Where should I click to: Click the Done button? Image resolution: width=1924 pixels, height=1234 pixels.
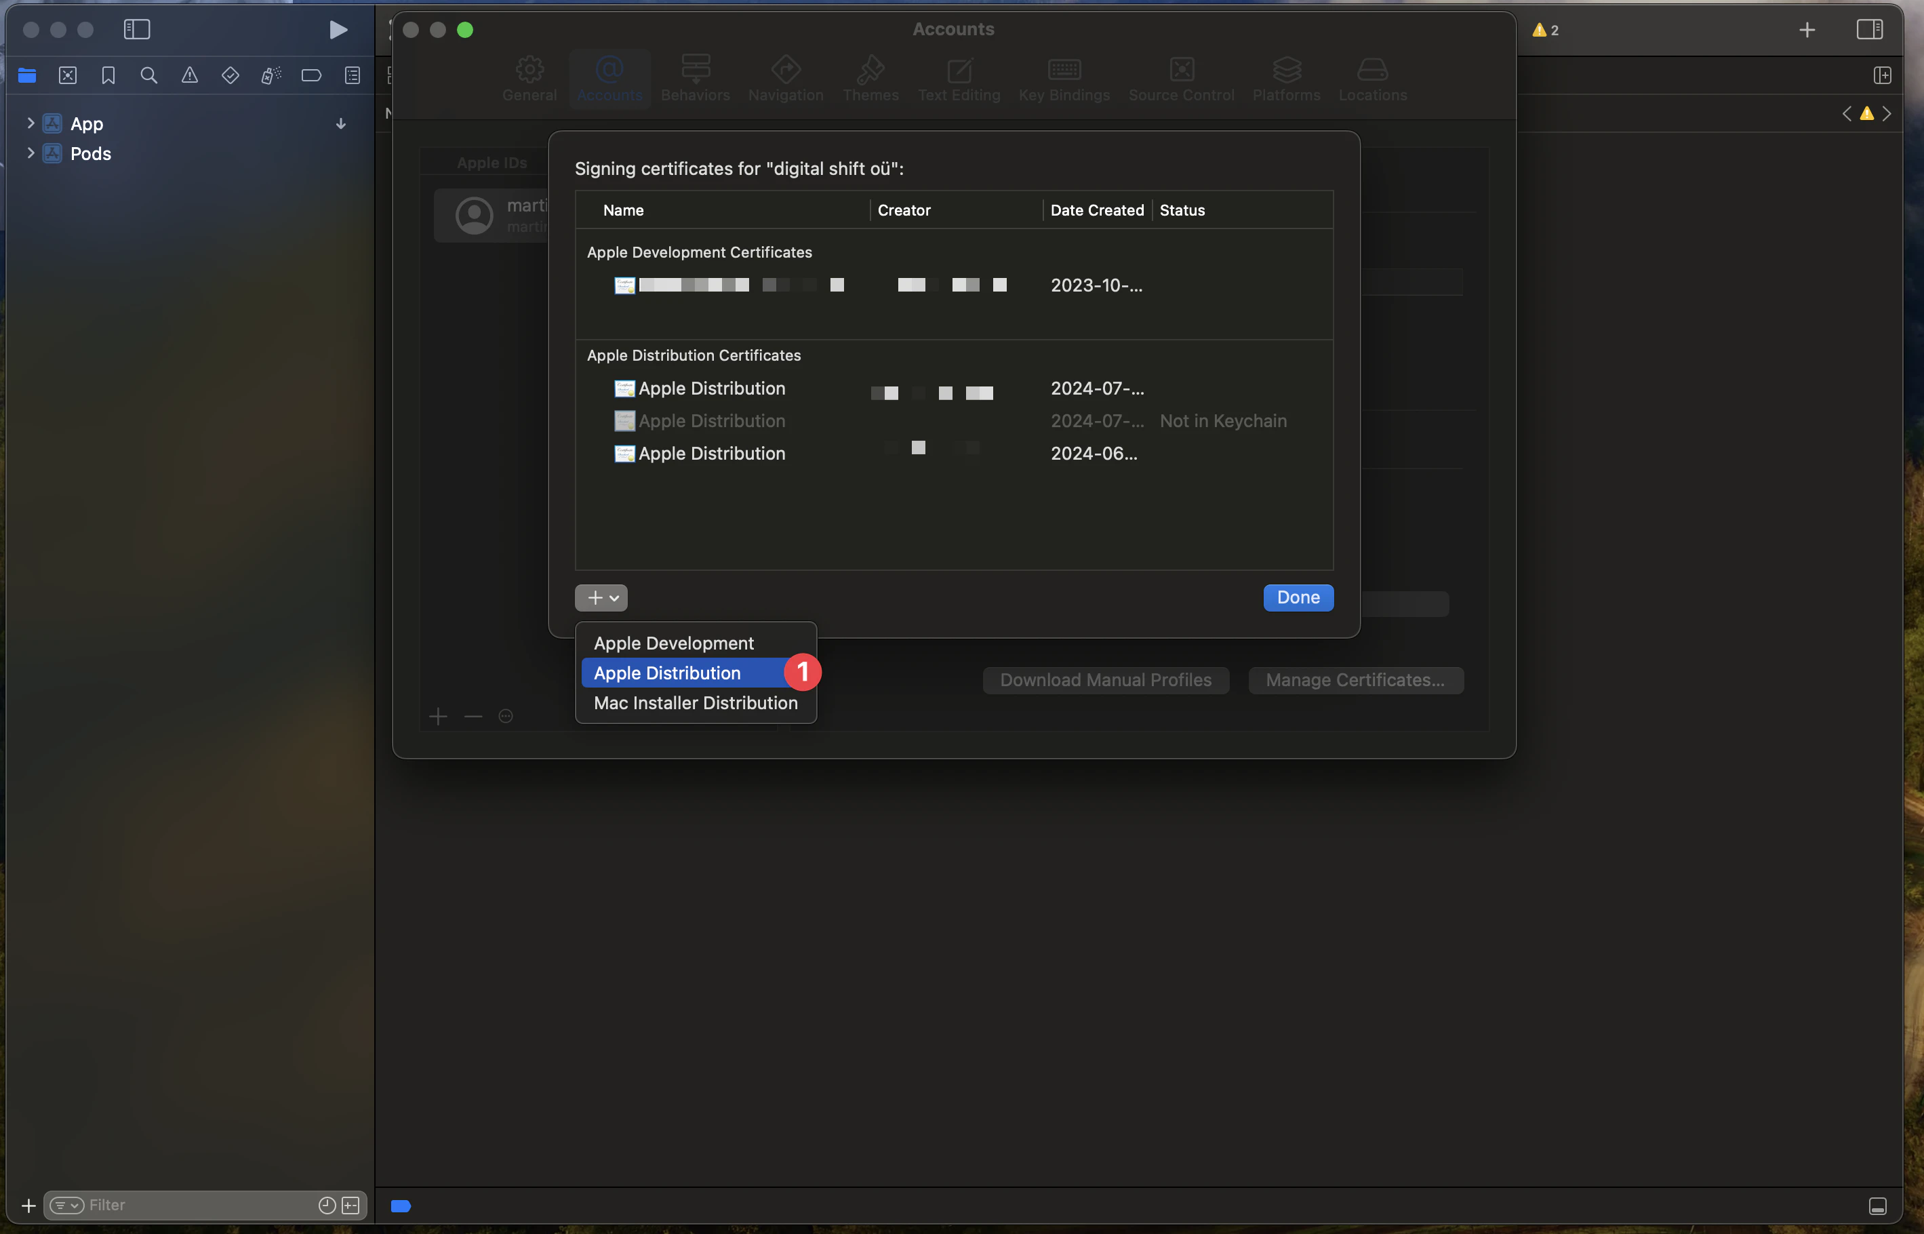[x=1297, y=597]
